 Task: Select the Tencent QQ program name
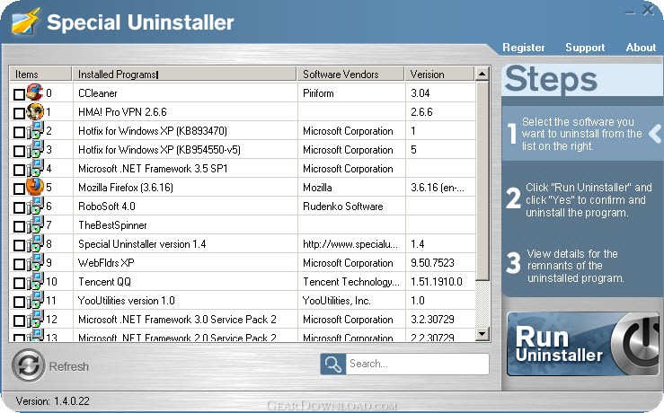pos(104,281)
